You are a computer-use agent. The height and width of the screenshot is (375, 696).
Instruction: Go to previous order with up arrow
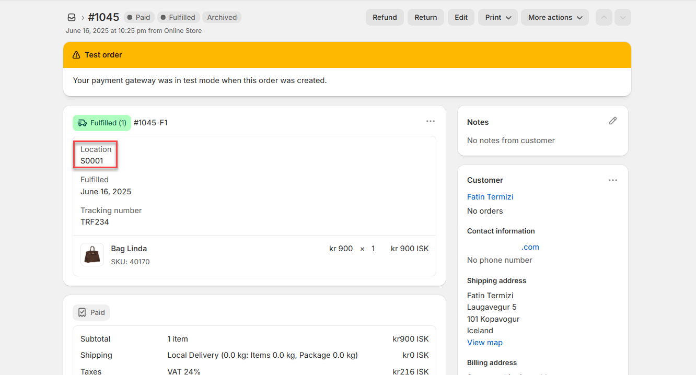click(x=604, y=17)
